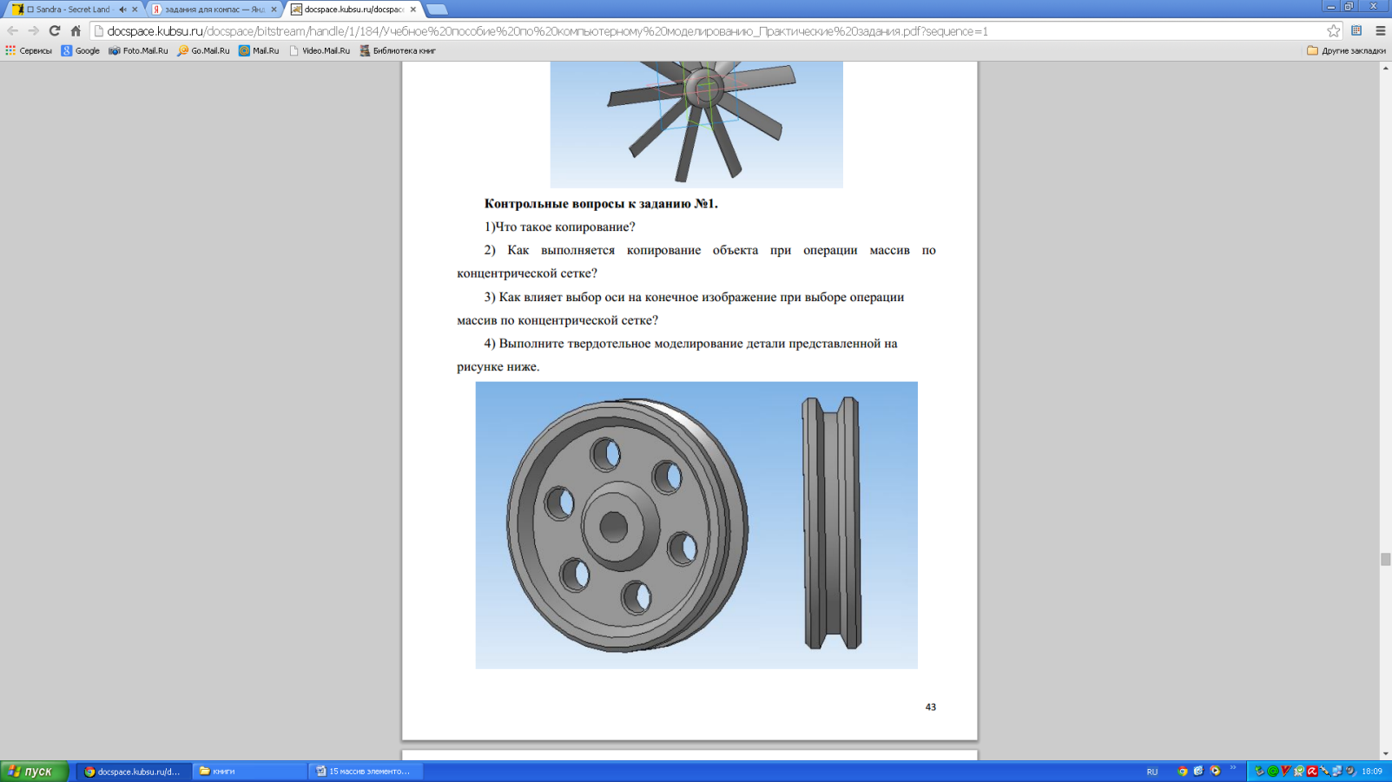Click the Safely Remove Hardware tray icon

click(1259, 771)
